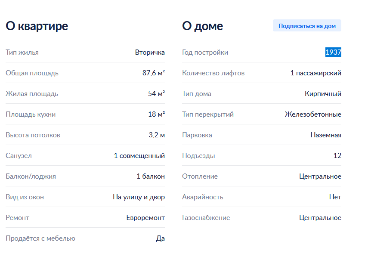368x257 pixels.
Task: Click the "1 совмещенный" bathroom value
Action: [x=139, y=156]
